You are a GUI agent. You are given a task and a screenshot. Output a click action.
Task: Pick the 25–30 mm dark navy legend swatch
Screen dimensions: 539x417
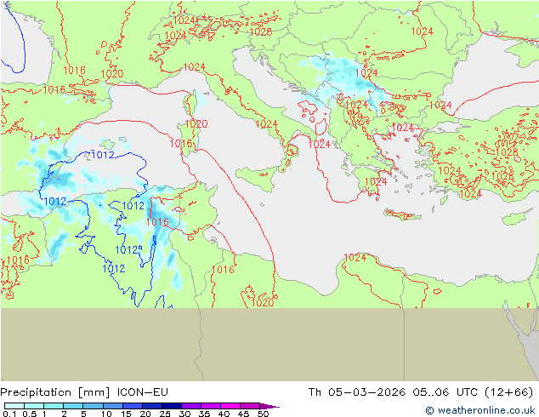[172, 406]
